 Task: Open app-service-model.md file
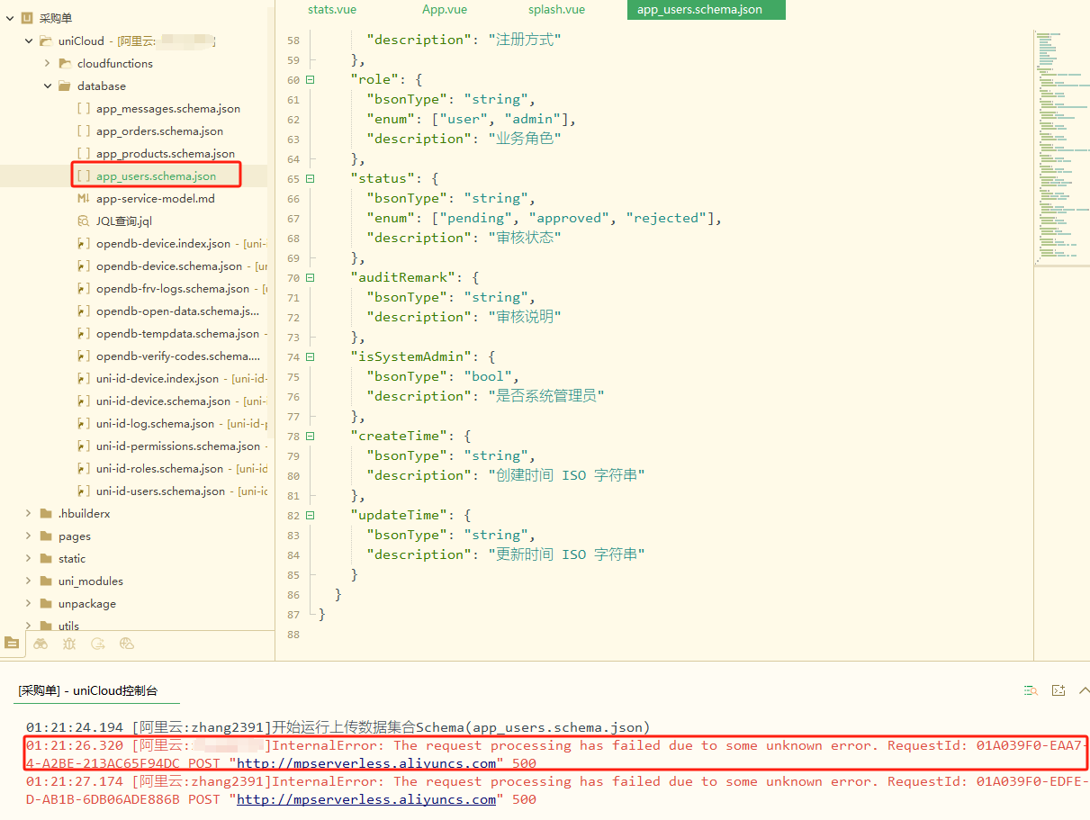156,198
